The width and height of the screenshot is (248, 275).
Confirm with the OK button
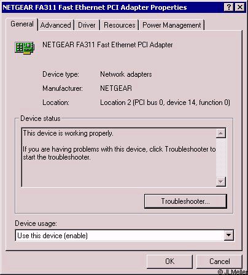(x=169, y=261)
